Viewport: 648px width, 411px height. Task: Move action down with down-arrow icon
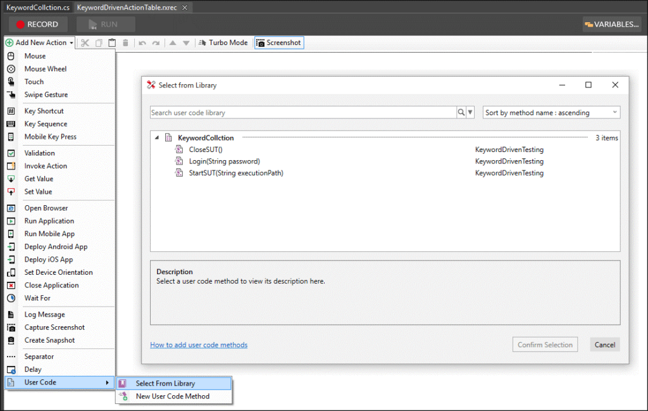[x=187, y=43]
